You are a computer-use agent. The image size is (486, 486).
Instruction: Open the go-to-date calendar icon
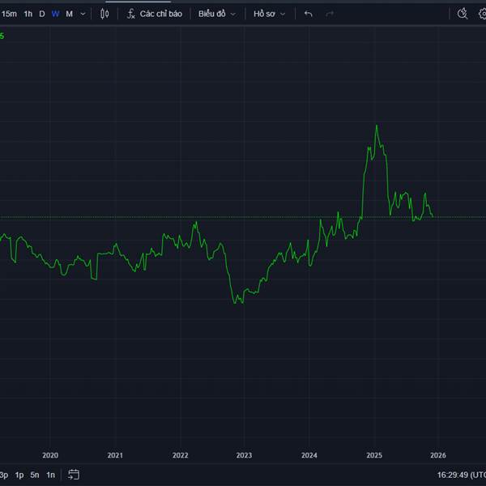tap(74, 475)
